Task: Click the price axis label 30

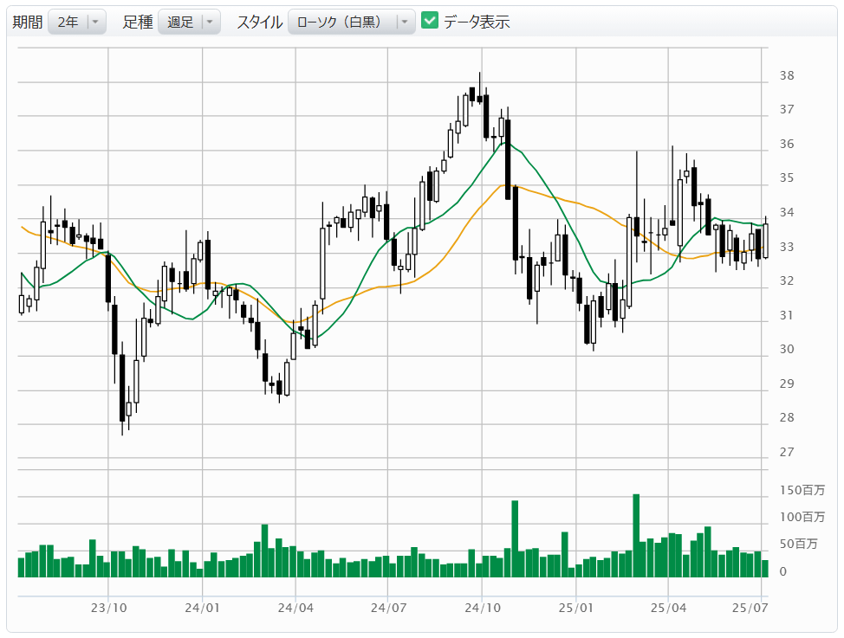Action: click(x=787, y=349)
